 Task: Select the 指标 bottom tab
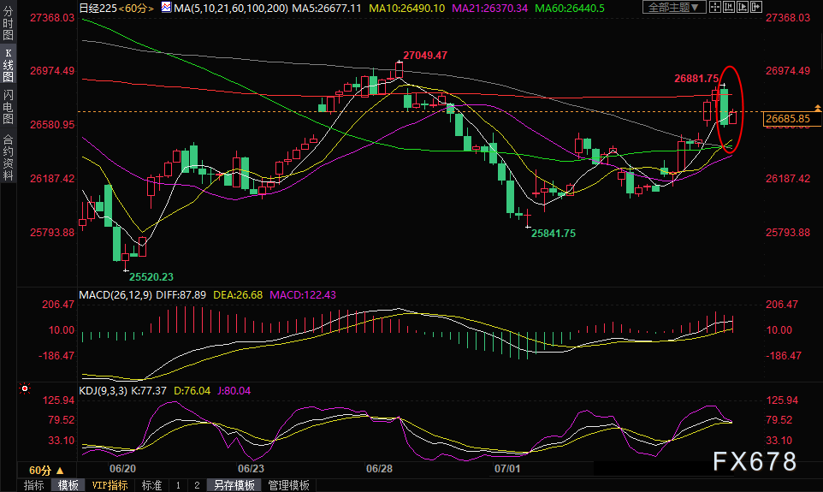point(34,485)
